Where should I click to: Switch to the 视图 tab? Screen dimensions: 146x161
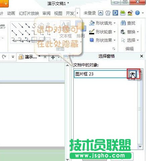(x=58, y=13)
